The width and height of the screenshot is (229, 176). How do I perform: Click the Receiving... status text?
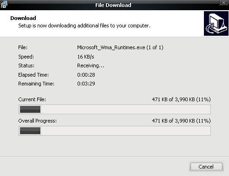click(x=91, y=65)
